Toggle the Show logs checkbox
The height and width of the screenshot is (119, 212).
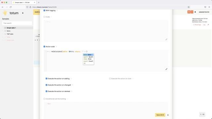[x=194, y=25]
